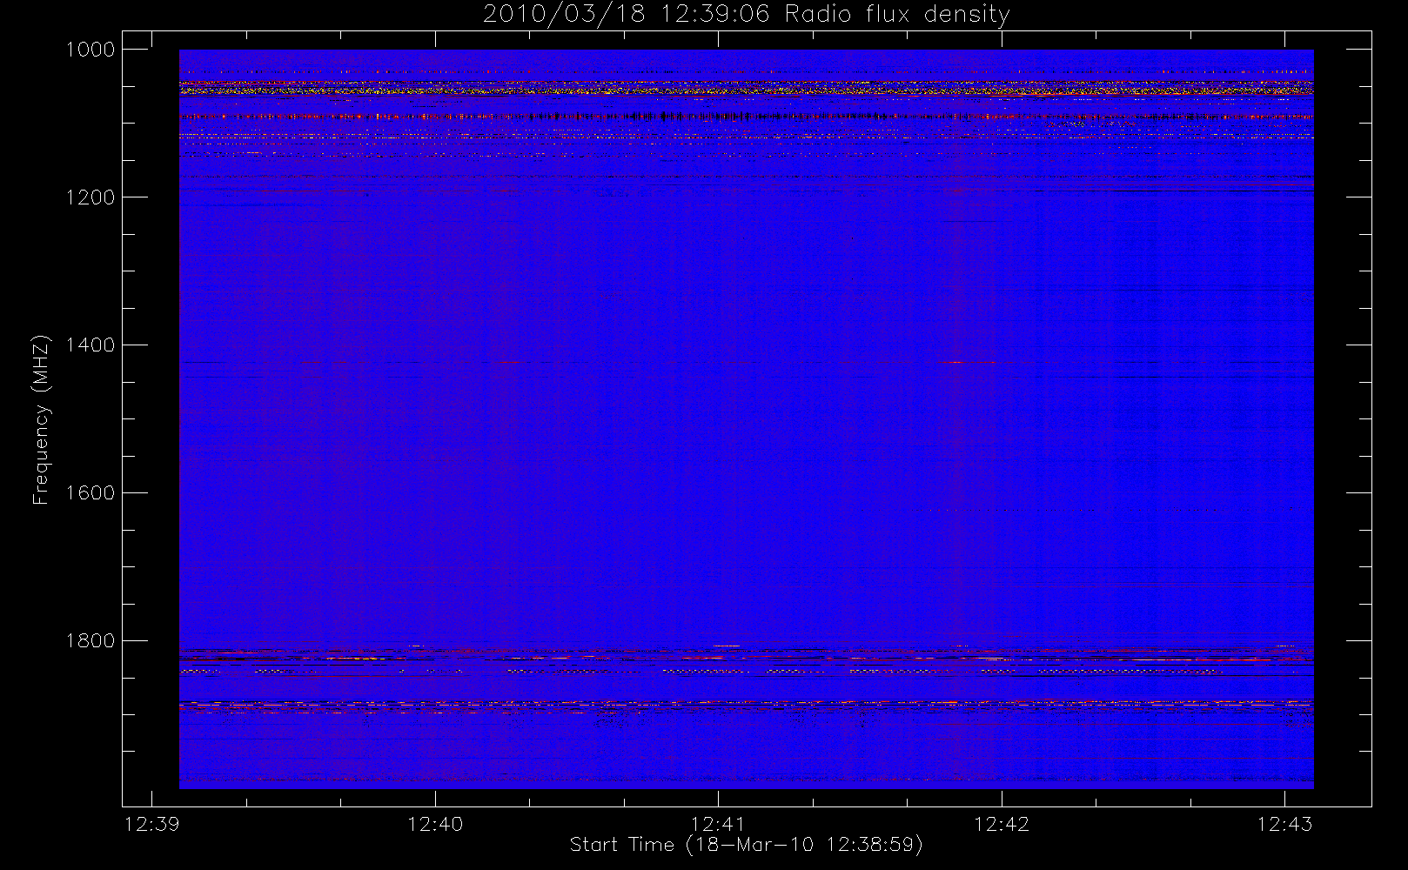Viewport: 1408px width, 870px height.
Task: Click the plot title "2010/03/18 12:39:06 Radio flux density"
Action: point(746,15)
